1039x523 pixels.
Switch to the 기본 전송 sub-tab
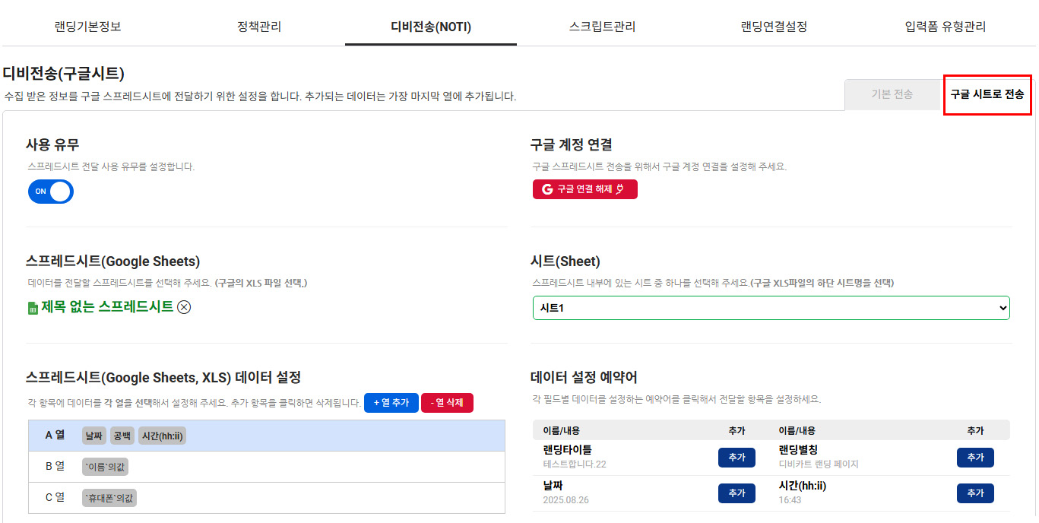pyautogui.click(x=892, y=94)
